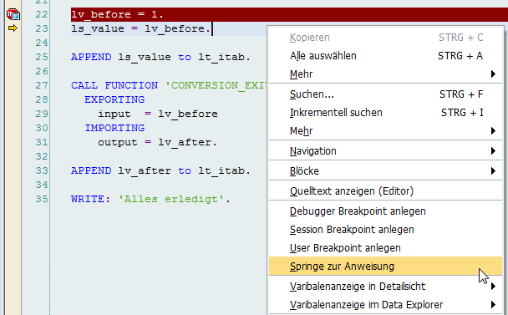Choose Debugger Breakpoint anlegen
Image resolution: width=508 pixels, height=315 pixels.
pyautogui.click(x=385, y=211)
